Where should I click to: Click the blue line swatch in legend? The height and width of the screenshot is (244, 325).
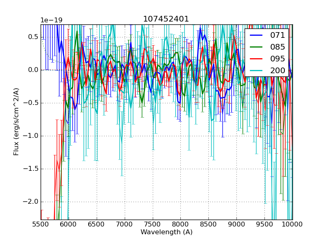(257, 35)
